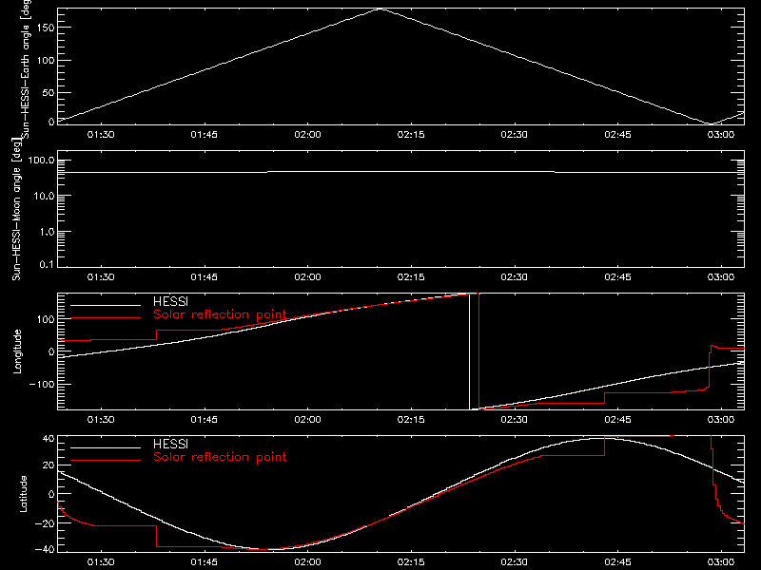
Task: Click the 'Longitude' y-axis label
Action: (x=17, y=351)
